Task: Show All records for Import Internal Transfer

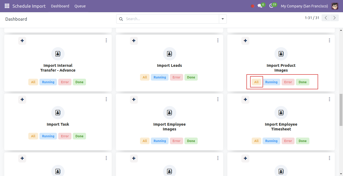Action: pyautogui.click(x=33, y=82)
